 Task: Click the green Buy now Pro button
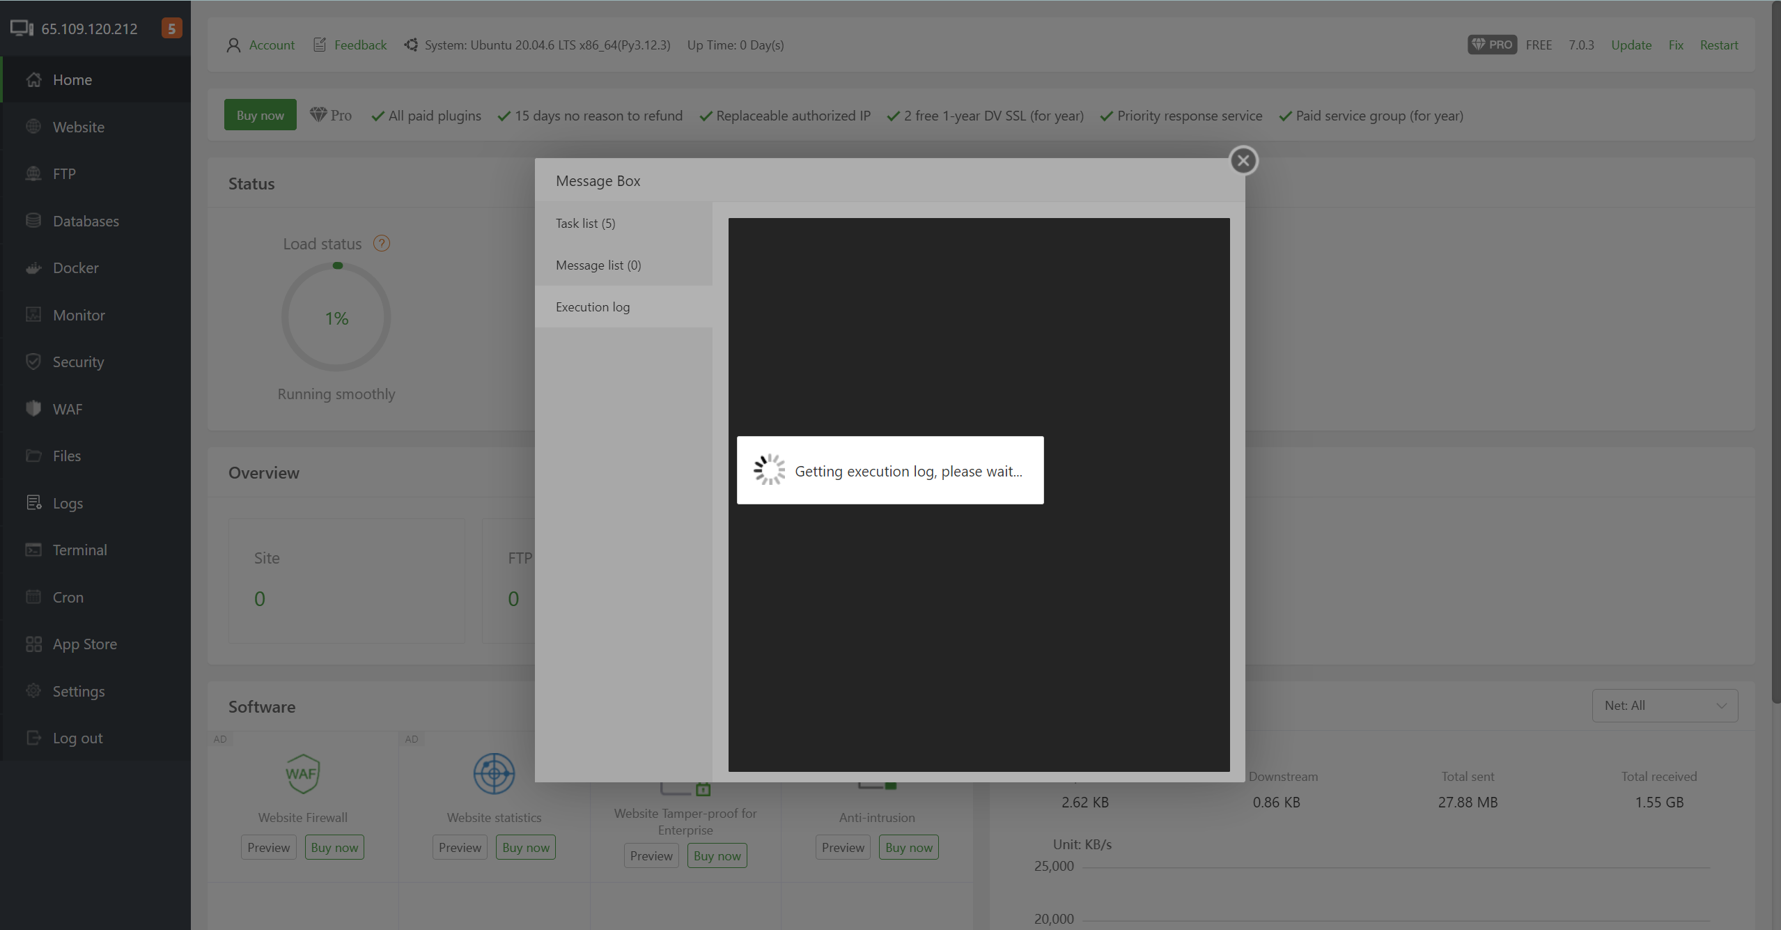tap(260, 116)
